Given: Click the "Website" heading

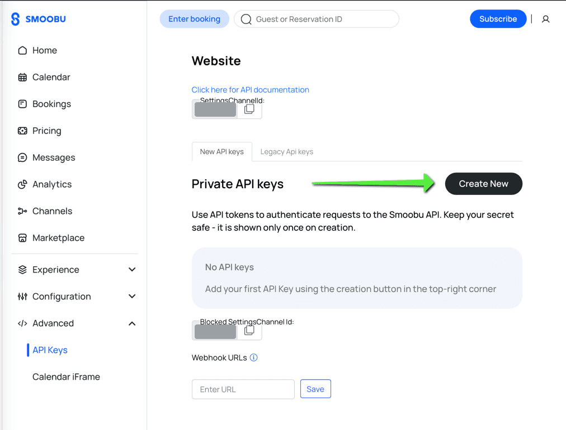Looking at the screenshot, I should (x=216, y=61).
